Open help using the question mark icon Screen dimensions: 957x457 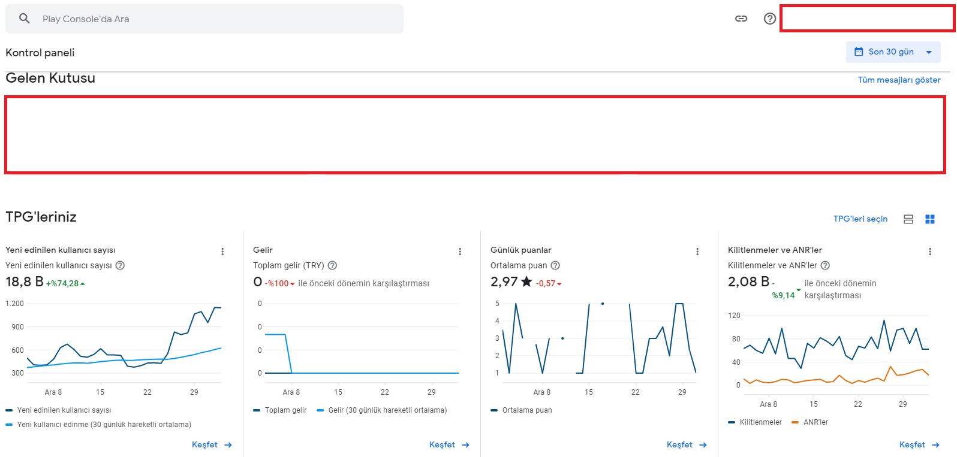point(770,19)
